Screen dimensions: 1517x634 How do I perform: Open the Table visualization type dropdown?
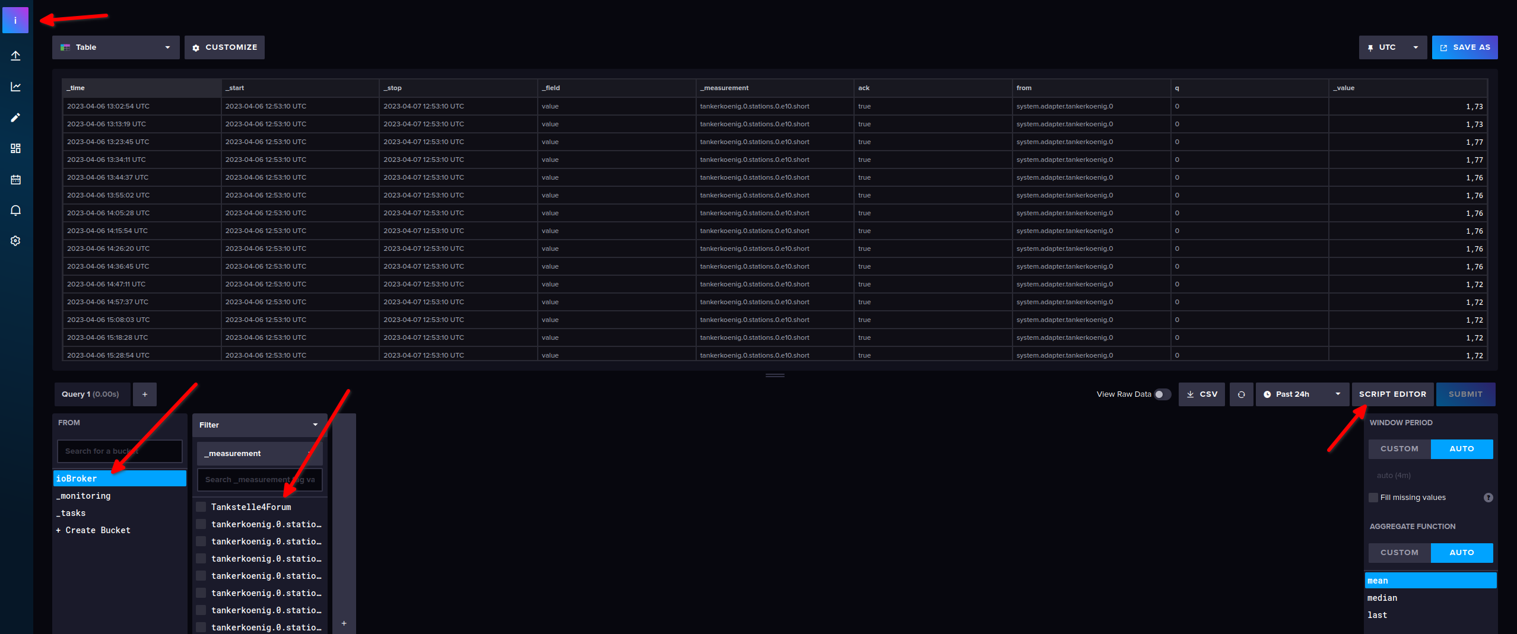point(116,47)
